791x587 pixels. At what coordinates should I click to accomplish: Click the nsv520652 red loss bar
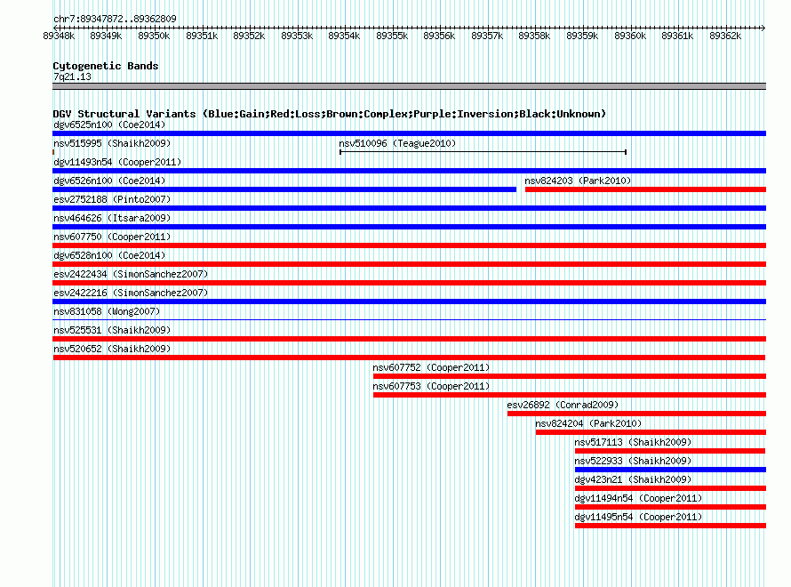coord(409,358)
